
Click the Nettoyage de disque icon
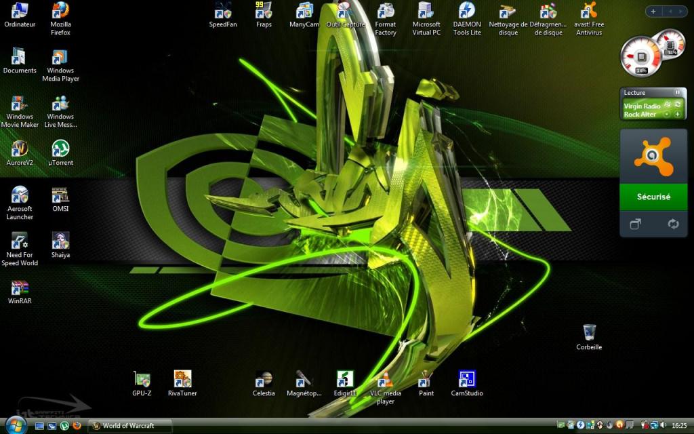(508, 19)
